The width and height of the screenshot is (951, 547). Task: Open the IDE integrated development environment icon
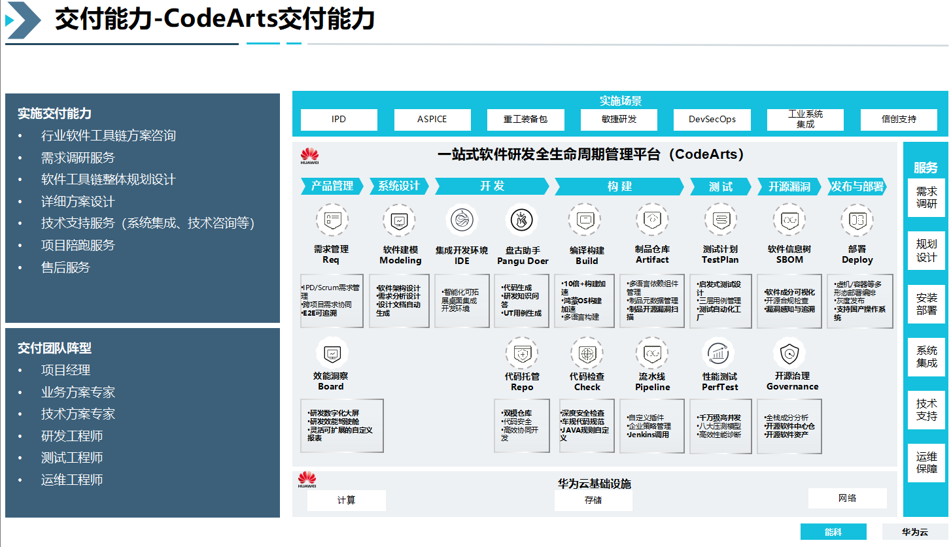point(462,220)
